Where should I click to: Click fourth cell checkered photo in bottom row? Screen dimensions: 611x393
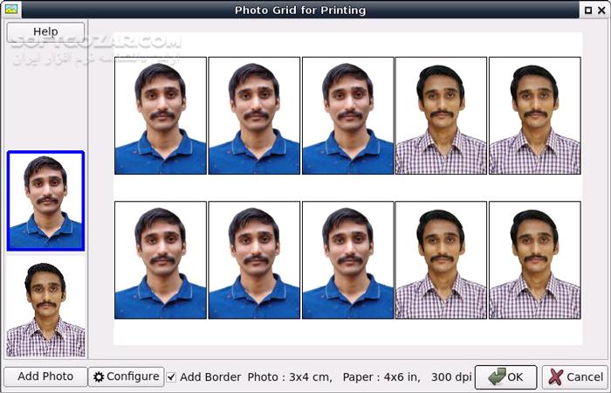tap(441, 260)
